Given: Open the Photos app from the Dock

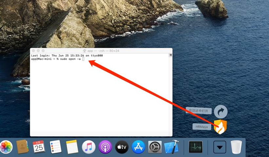Looking at the screenshot, I should (6, 147).
